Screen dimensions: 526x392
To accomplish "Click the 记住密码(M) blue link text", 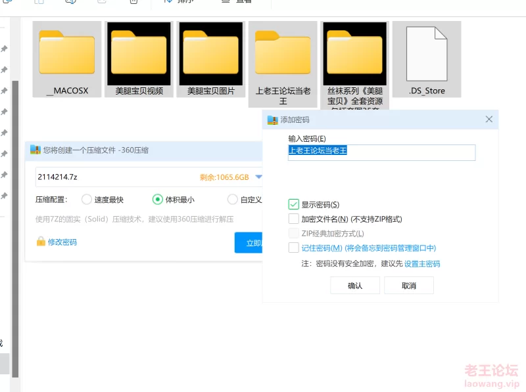I will [x=369, y=248].
